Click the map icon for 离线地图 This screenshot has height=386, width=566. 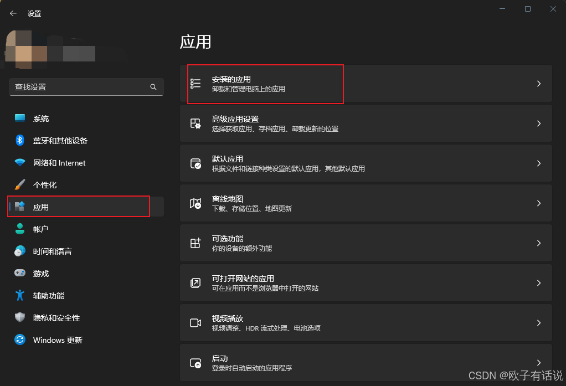point(195,203)
